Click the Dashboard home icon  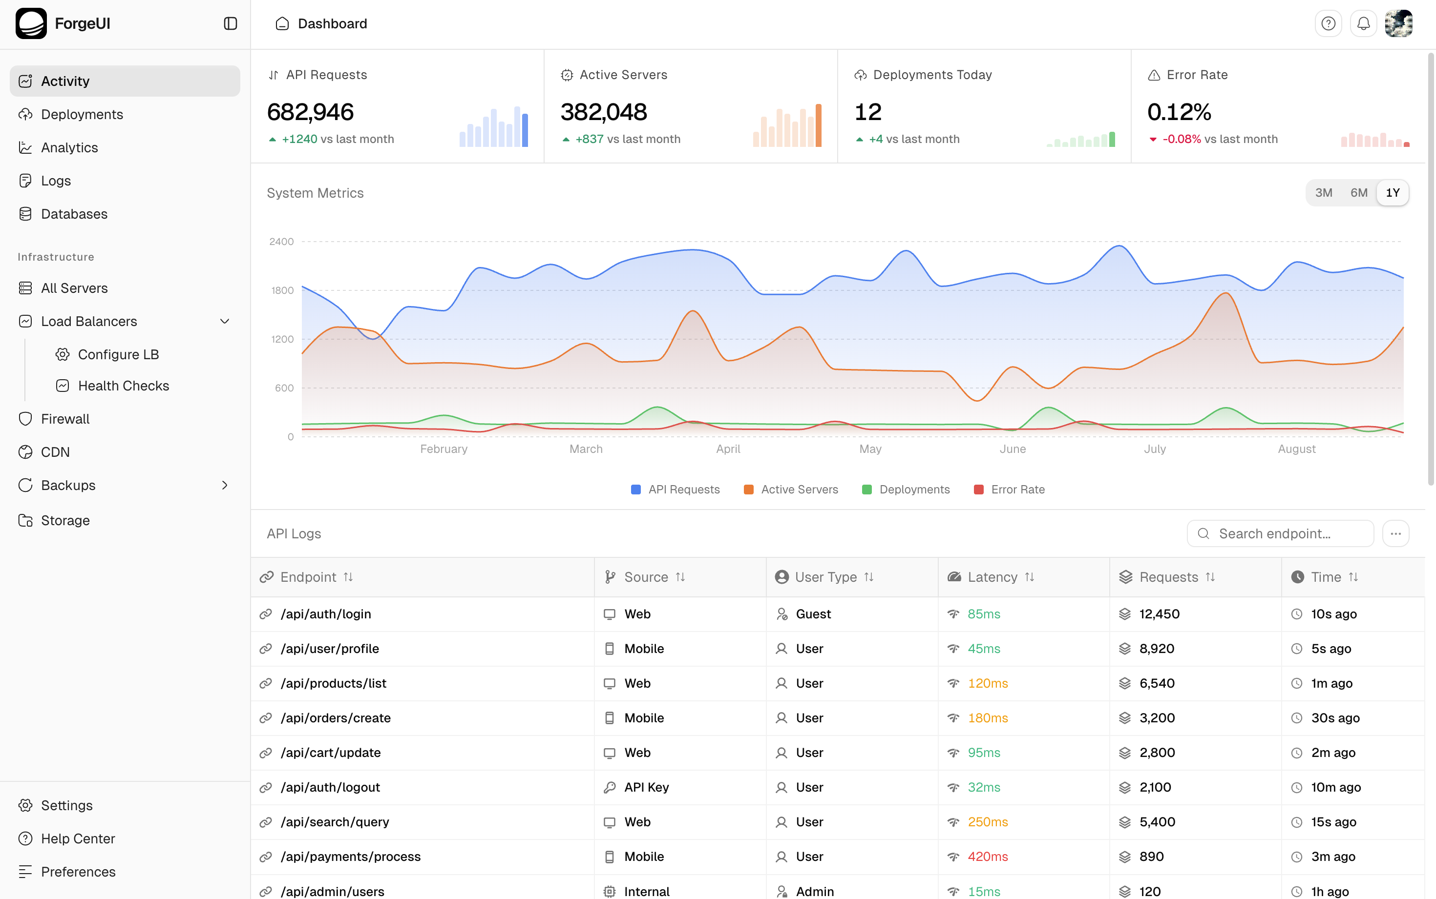(x=282, y=23)
